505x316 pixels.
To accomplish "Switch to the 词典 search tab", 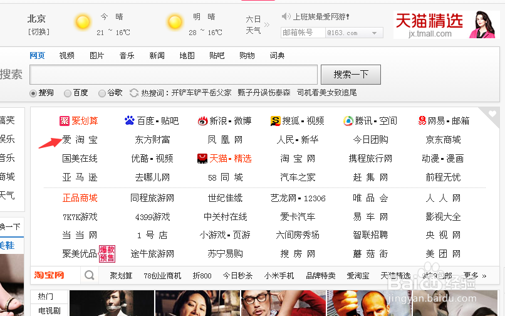I will [x=277, y=55].
